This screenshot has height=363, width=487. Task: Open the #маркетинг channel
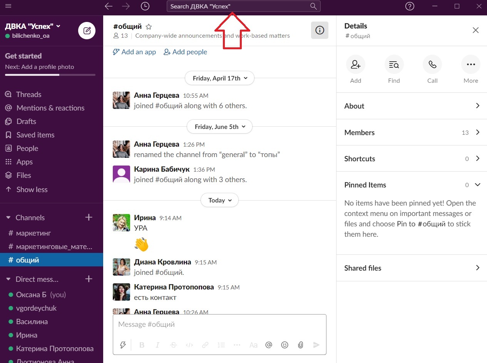point(52,233)
